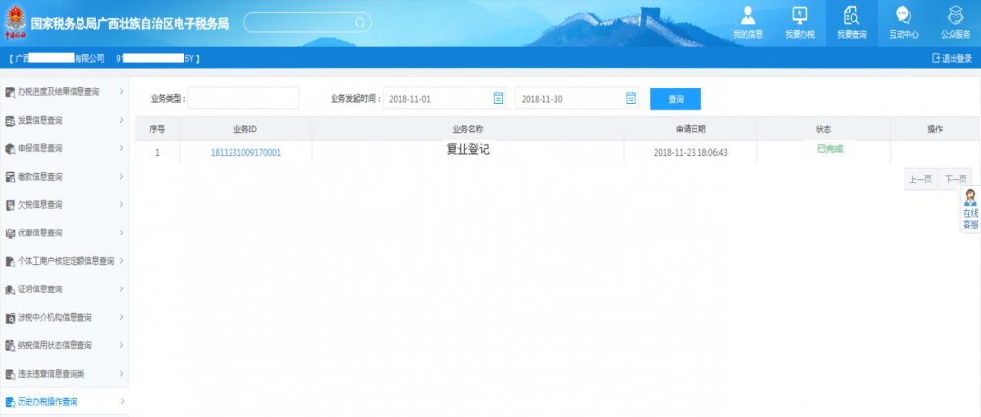The width and height of the screenshot is (981, 417).
Task: Click icon beside 发票信息查询
Action: coord(10,121)
